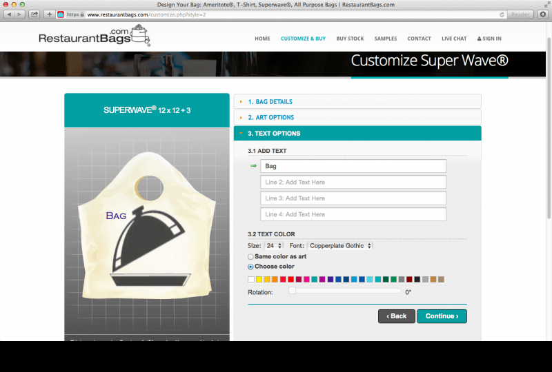This screenshot has width=552, height=372.
Task: Click the green arrow beside line 1
Action: click(253, 166)
